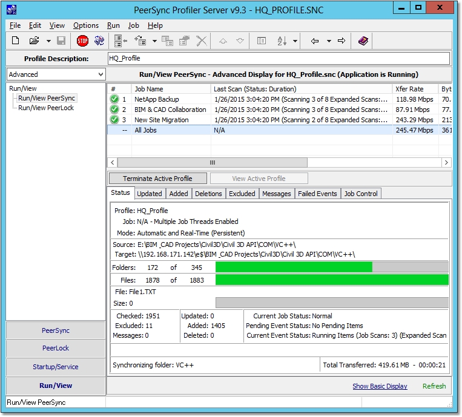Click the file Size progress bar

tap(332, 303)
